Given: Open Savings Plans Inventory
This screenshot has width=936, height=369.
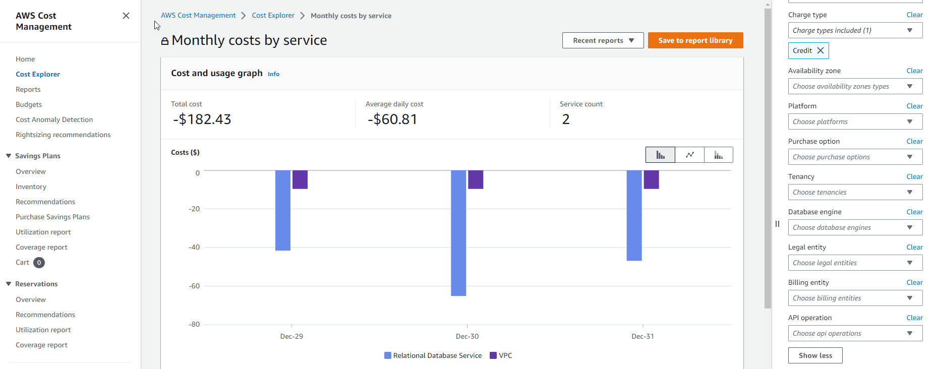Looking at the screenshot, I should (x=31, y=187).
